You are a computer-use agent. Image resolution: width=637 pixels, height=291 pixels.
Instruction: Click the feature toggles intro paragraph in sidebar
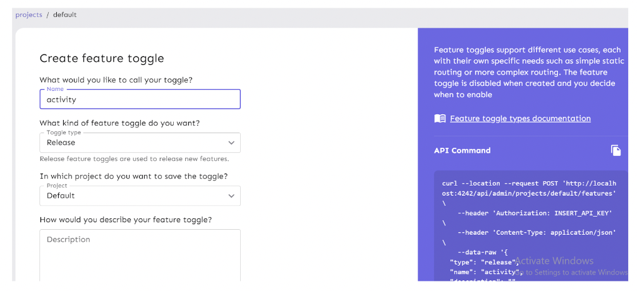(527, 72)
